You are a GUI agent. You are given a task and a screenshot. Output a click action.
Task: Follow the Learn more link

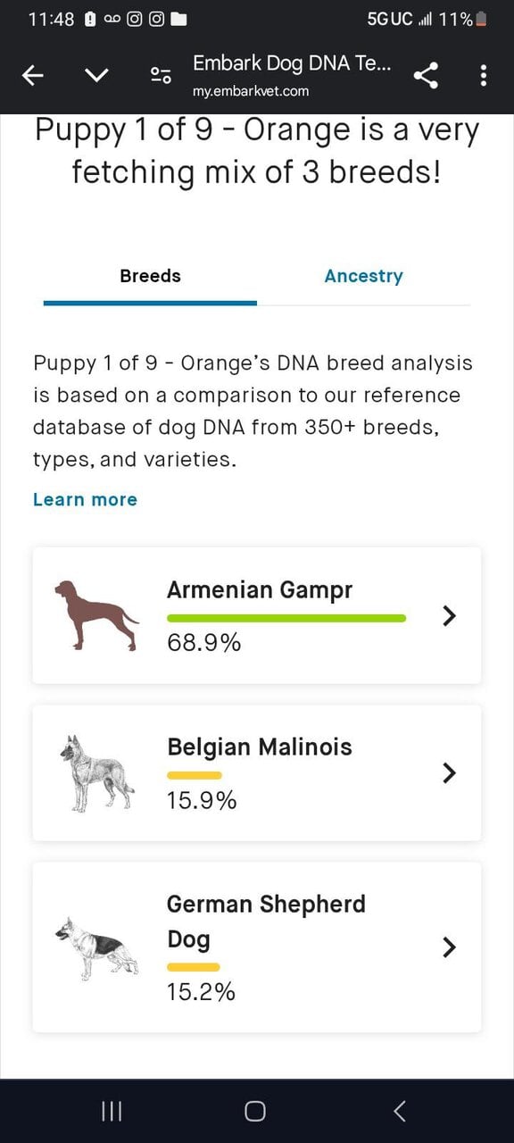tap(85, 499)
